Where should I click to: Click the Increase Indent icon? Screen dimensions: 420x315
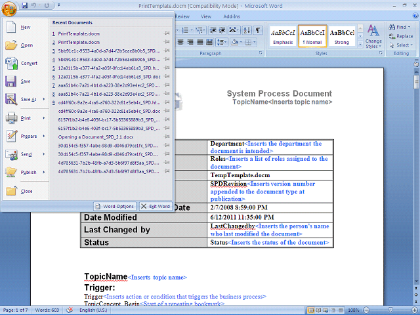coord(222,30)
